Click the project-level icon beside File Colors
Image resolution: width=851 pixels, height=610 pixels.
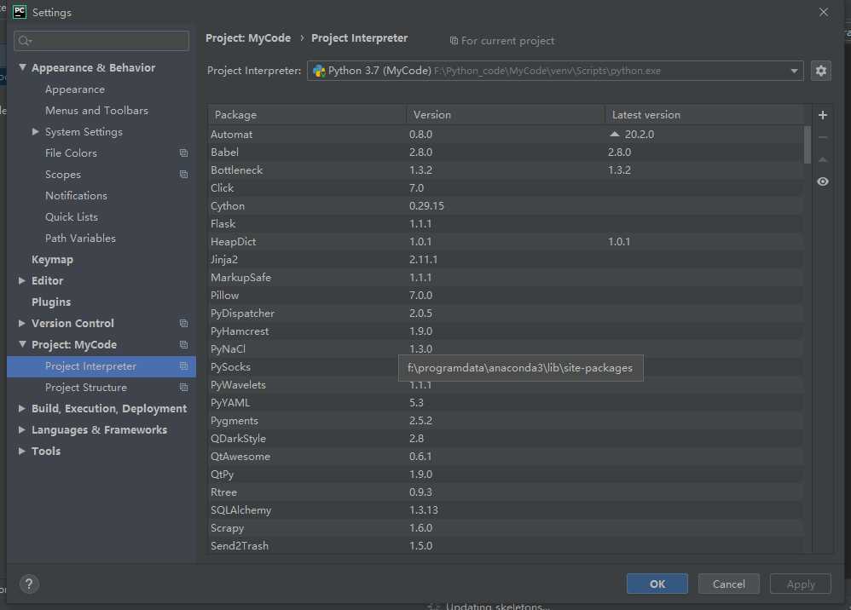point(183,152)
